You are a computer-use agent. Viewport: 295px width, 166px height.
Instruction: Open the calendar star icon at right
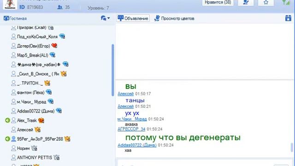click(x=288, y=18)
